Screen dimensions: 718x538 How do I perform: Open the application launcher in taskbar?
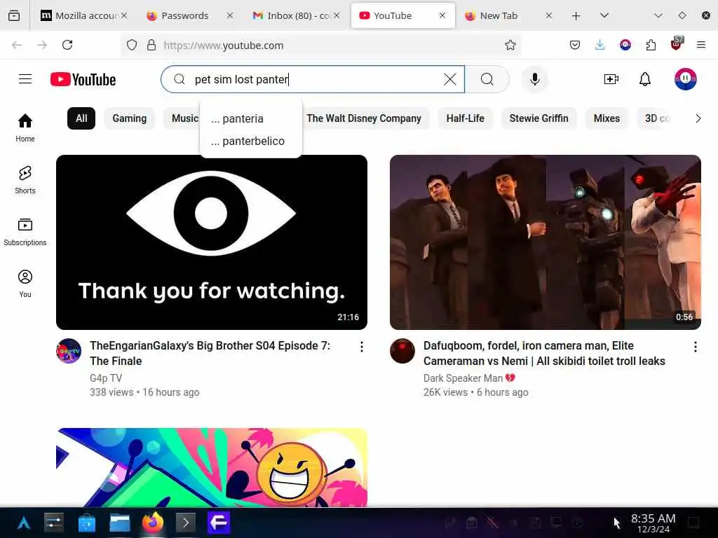point(23,523)
